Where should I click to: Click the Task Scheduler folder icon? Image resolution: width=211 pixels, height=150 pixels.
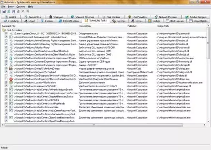click(x=4, y=30)
